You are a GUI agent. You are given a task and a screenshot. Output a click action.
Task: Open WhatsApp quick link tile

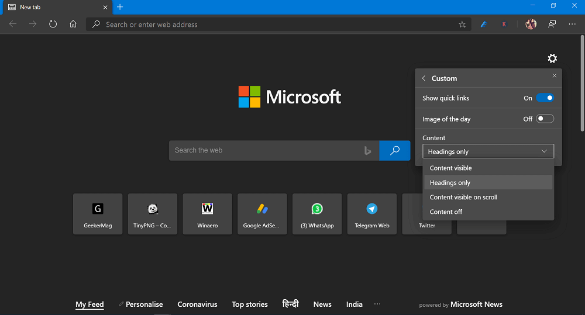pos(317,214)
